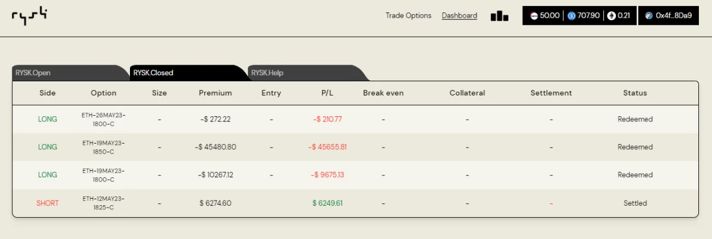Screen dimensions: 712x239
Task: Click the Premium column header
Action: click(215, 93)
